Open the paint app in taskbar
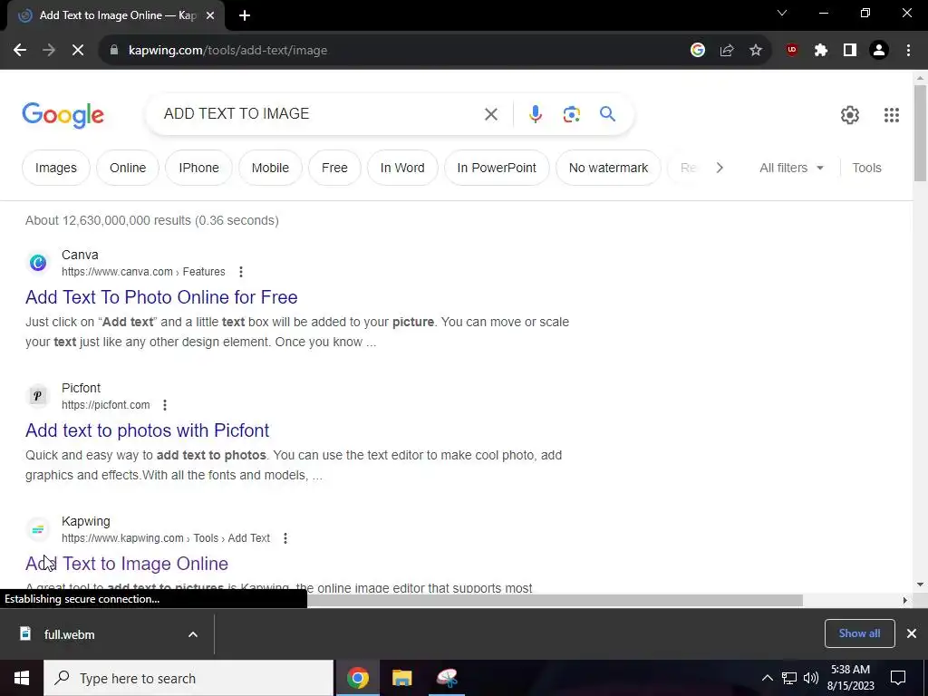Screen dimensions: 928x696 (447, 678)
